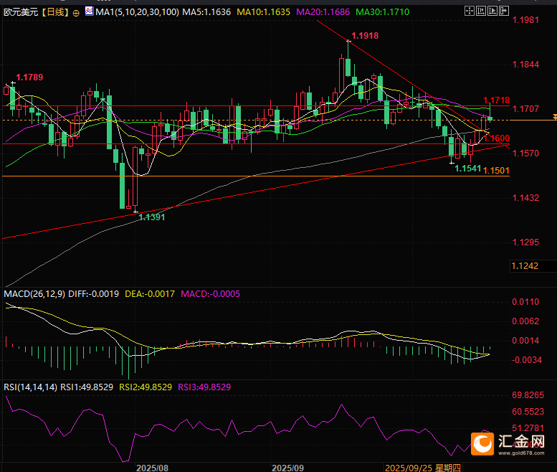Click the yellow MA10:1.1635 legend label
The height and width of the screenshot is (472, 557).
[x=262, y=13]
